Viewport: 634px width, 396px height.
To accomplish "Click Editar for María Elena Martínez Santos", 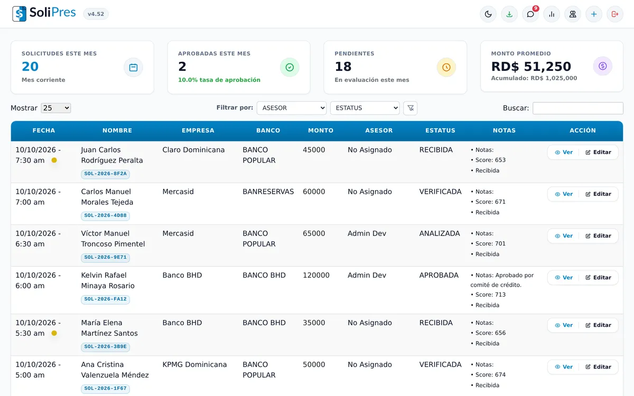I will tap(599, 325).
